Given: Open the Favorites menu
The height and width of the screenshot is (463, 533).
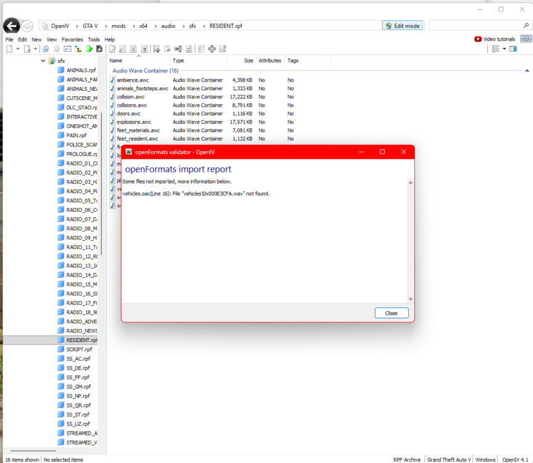Looking at the screenshot, I should click(72, 39).
